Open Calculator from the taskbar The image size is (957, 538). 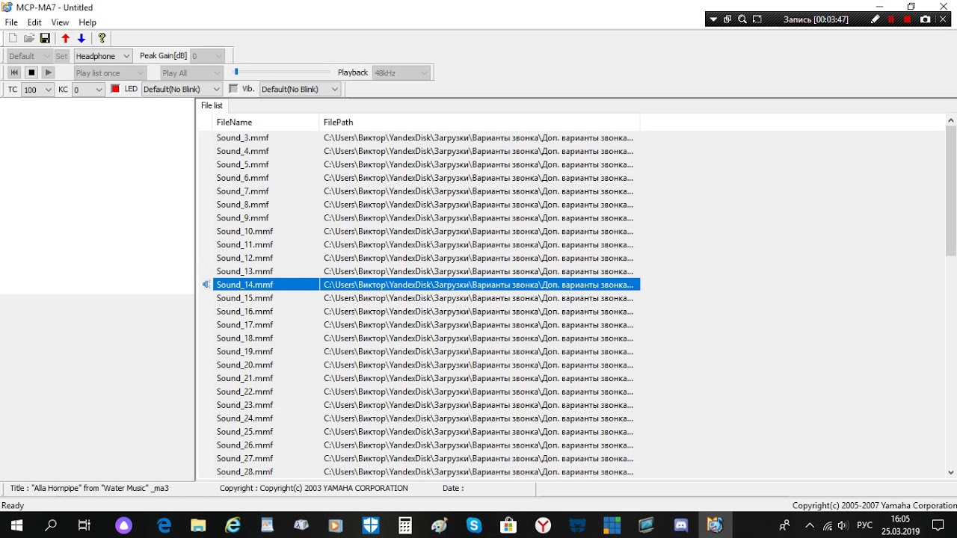click(x=405, y=525)
